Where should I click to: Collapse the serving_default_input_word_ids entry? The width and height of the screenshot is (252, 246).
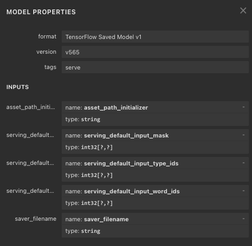(x=244, y=191)
